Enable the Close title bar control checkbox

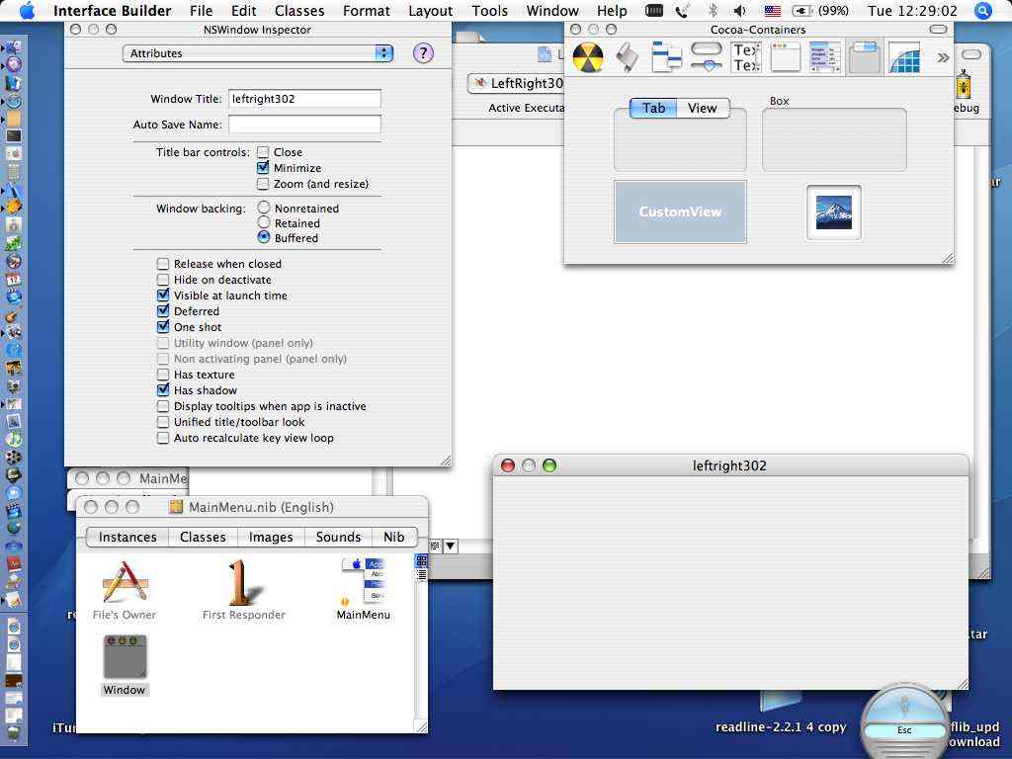(x=263, y=152)
